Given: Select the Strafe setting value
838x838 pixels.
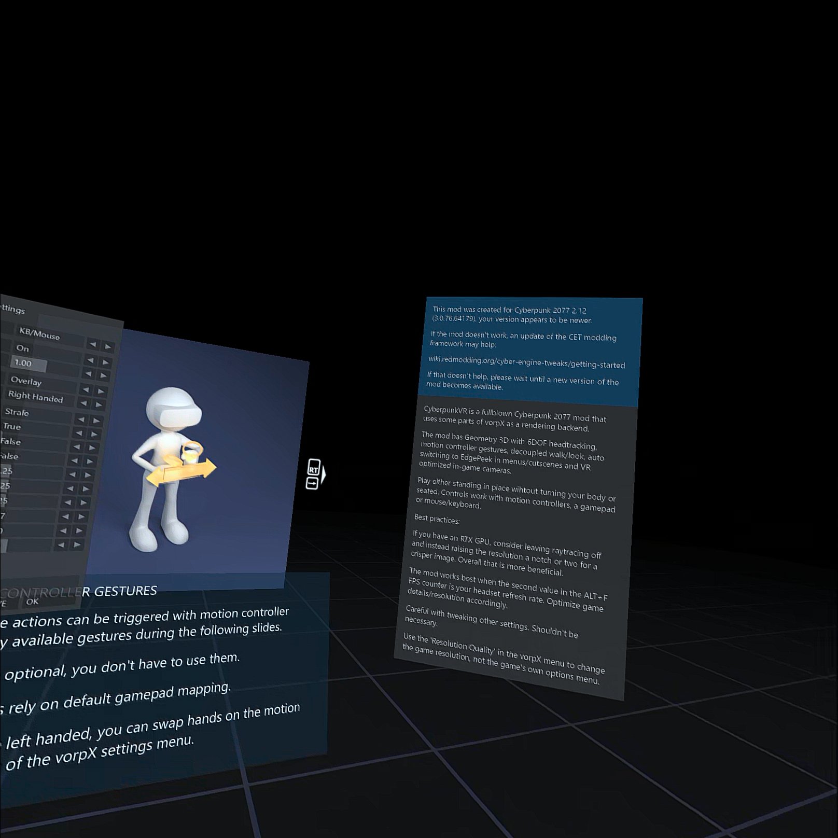Looking at the screenshot, I should point(17,412).
